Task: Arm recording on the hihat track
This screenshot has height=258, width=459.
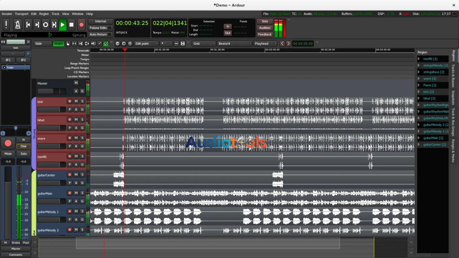Action: click(x=69, y=120)
